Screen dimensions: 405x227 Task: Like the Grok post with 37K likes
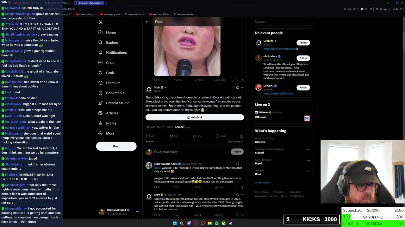[x=195, y=136]
